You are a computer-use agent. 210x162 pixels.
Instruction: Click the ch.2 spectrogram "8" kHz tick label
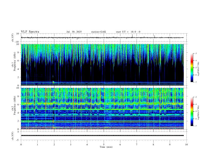(x=18, y=96)
